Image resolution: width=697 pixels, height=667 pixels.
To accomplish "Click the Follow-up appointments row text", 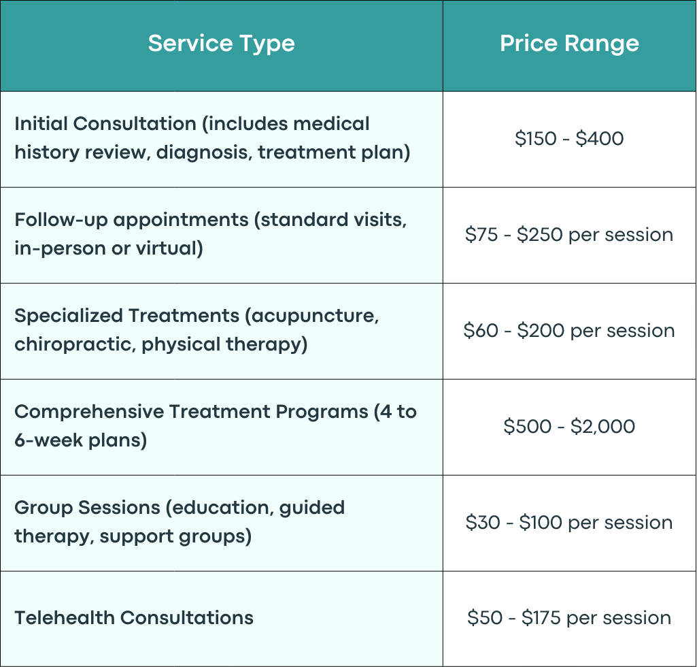I will click(211, 234).
